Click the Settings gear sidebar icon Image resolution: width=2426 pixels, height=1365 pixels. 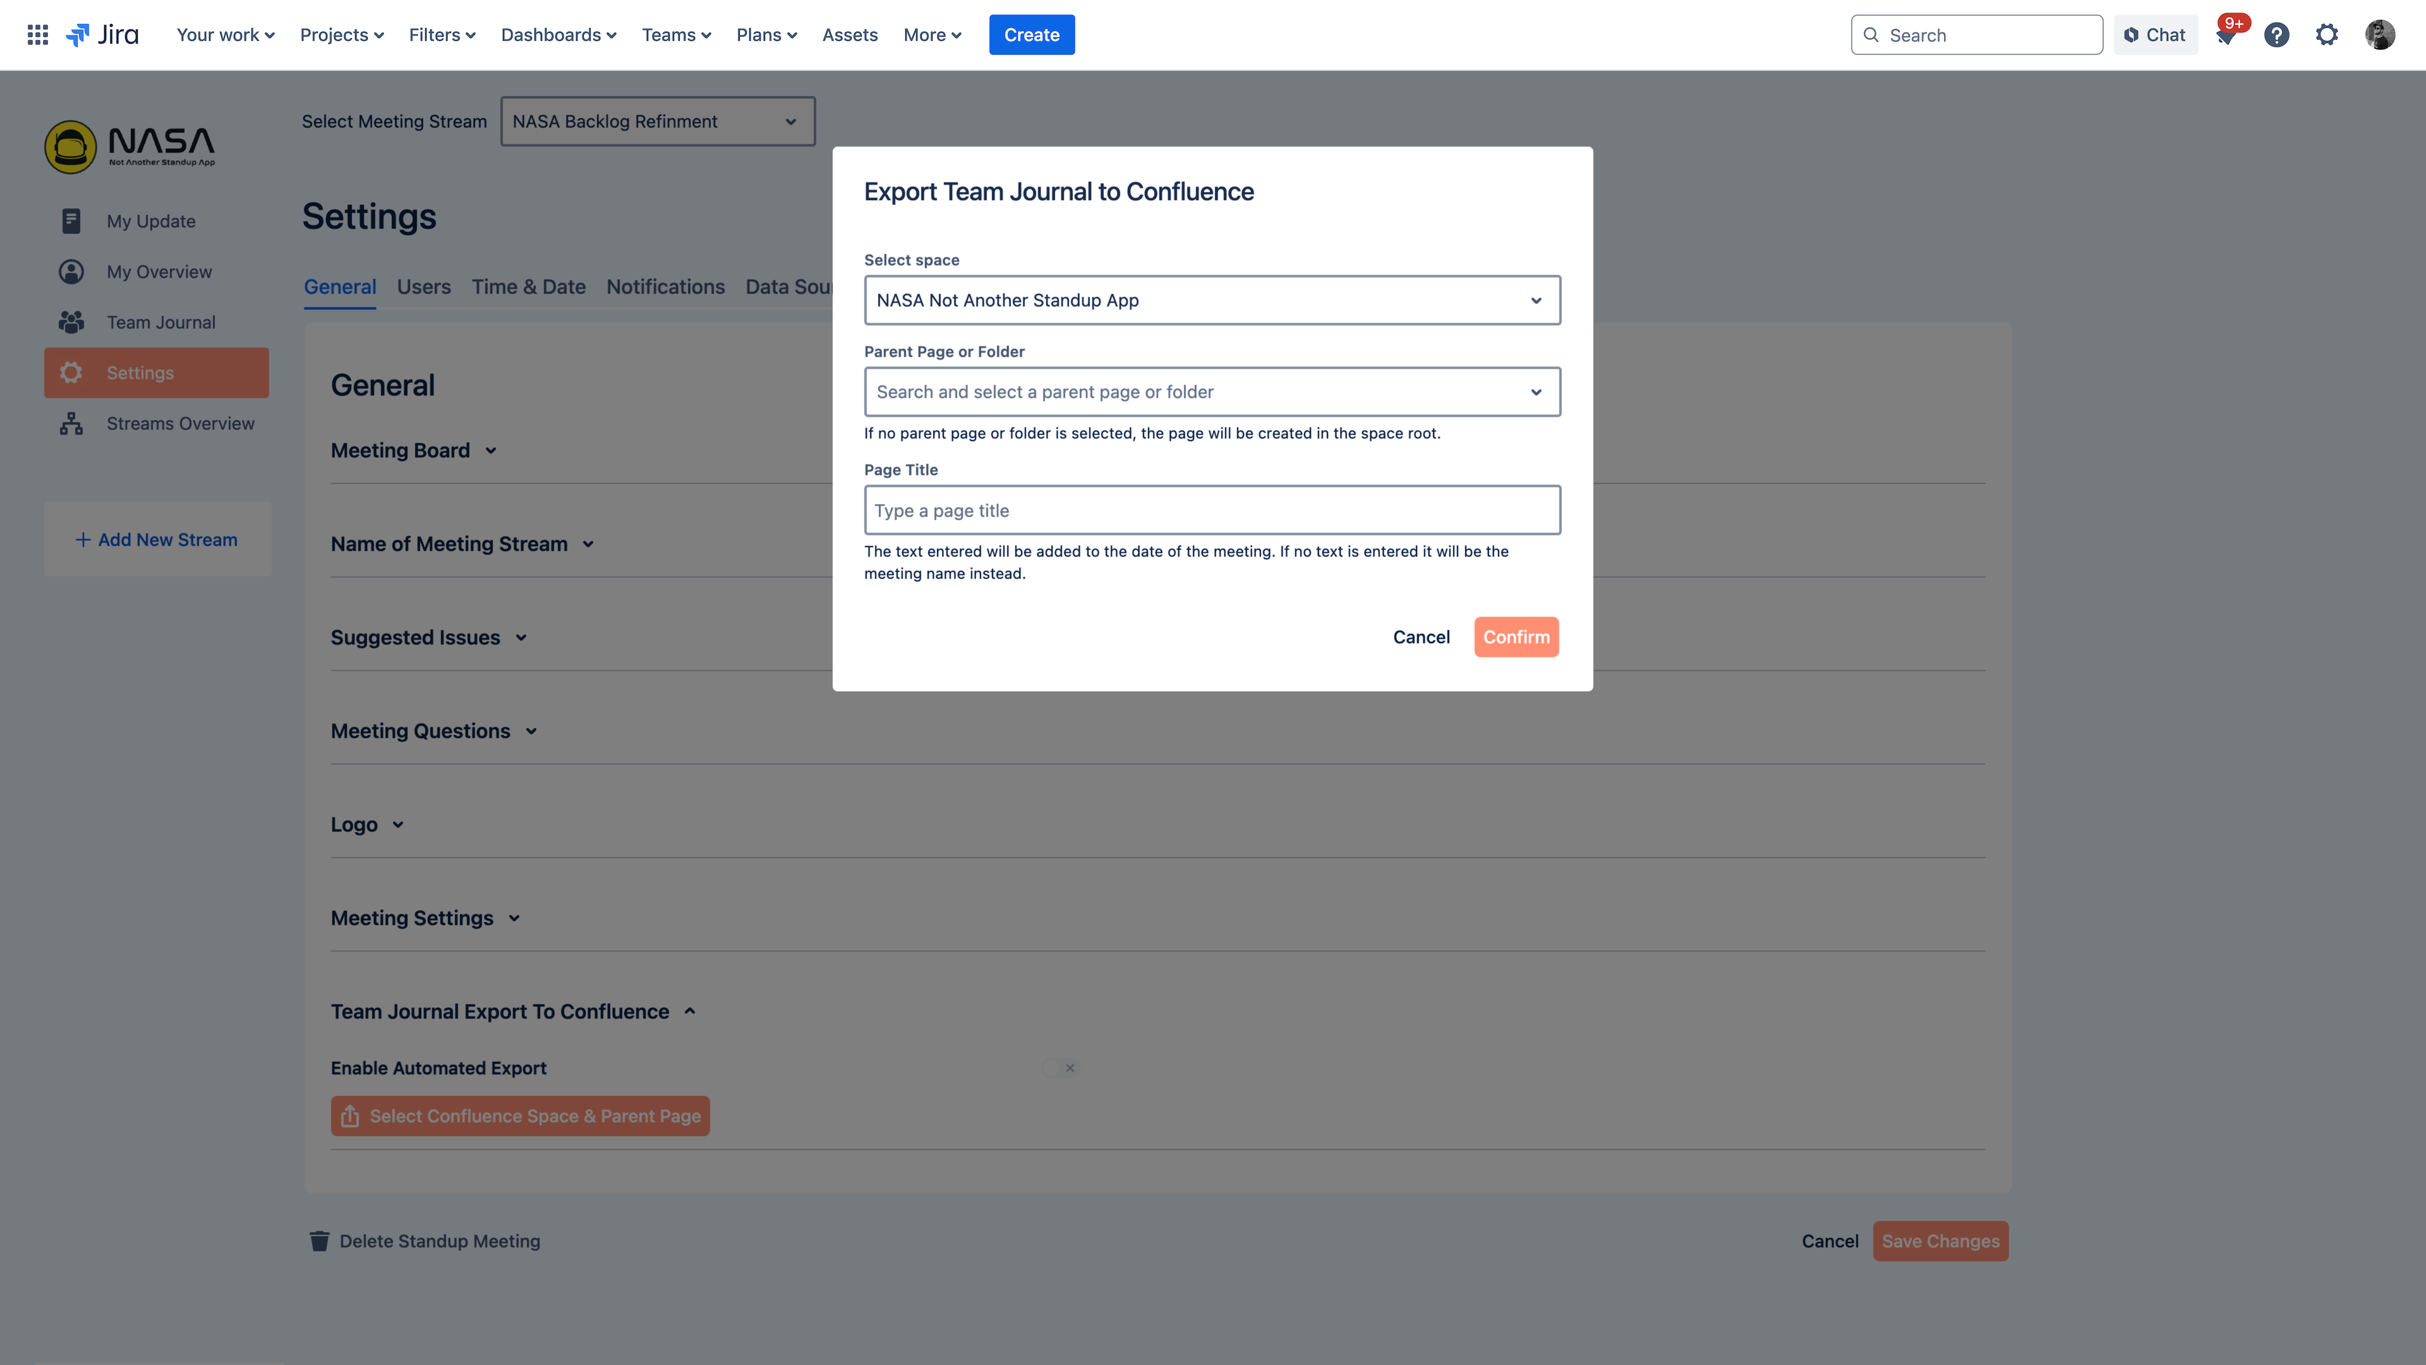(71, 373)
